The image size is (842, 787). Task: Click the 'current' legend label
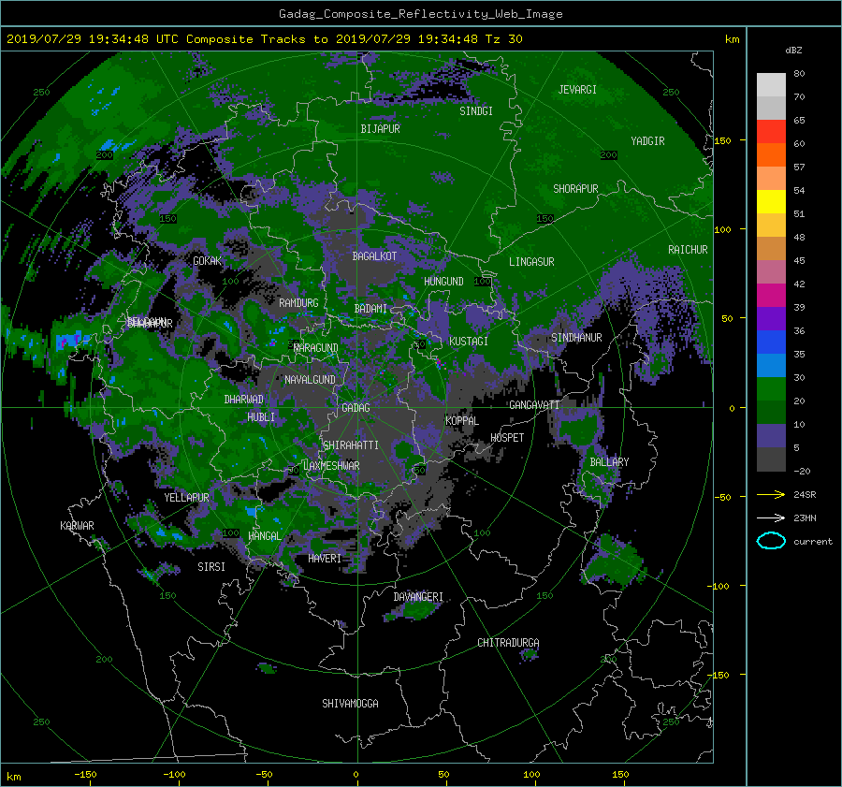(813, 542)
